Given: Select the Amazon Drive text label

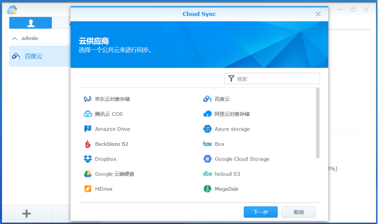Looking at the screenshot, I should [x=113, y=129].
